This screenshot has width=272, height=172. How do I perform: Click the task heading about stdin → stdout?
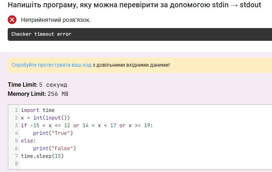pyautogui.click(x=134, y=5)
